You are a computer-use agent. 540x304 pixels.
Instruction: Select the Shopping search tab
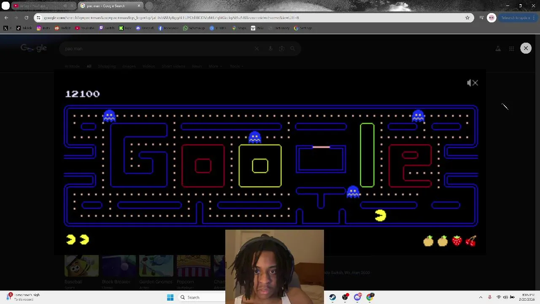point(107,66)
